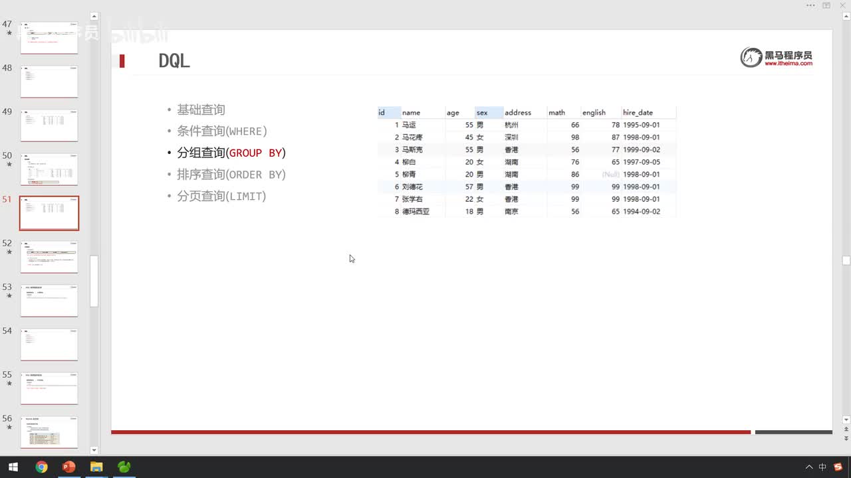Select slide 52 thumbnail

click(x=49, y=257)
